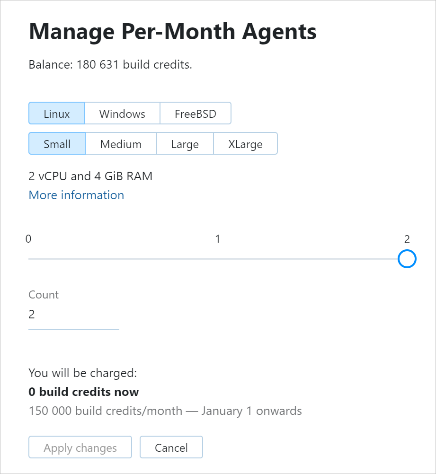The image size is (436, 474).
Task: Switch to the FreeBSD agent type
Action: [x=196, y=114]
